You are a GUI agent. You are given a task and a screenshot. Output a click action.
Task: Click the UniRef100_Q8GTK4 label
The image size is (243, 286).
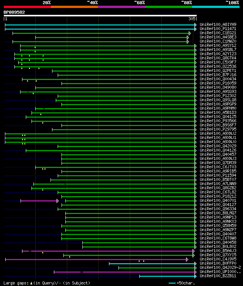click(218, 58)
